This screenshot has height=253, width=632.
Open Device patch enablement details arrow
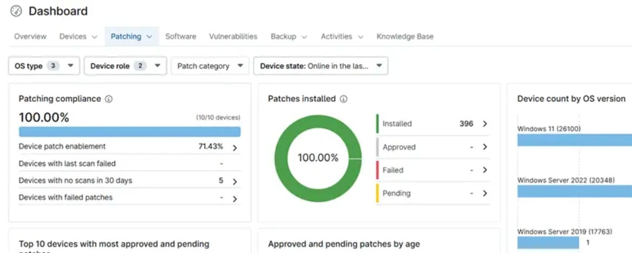tap(234, 148)
